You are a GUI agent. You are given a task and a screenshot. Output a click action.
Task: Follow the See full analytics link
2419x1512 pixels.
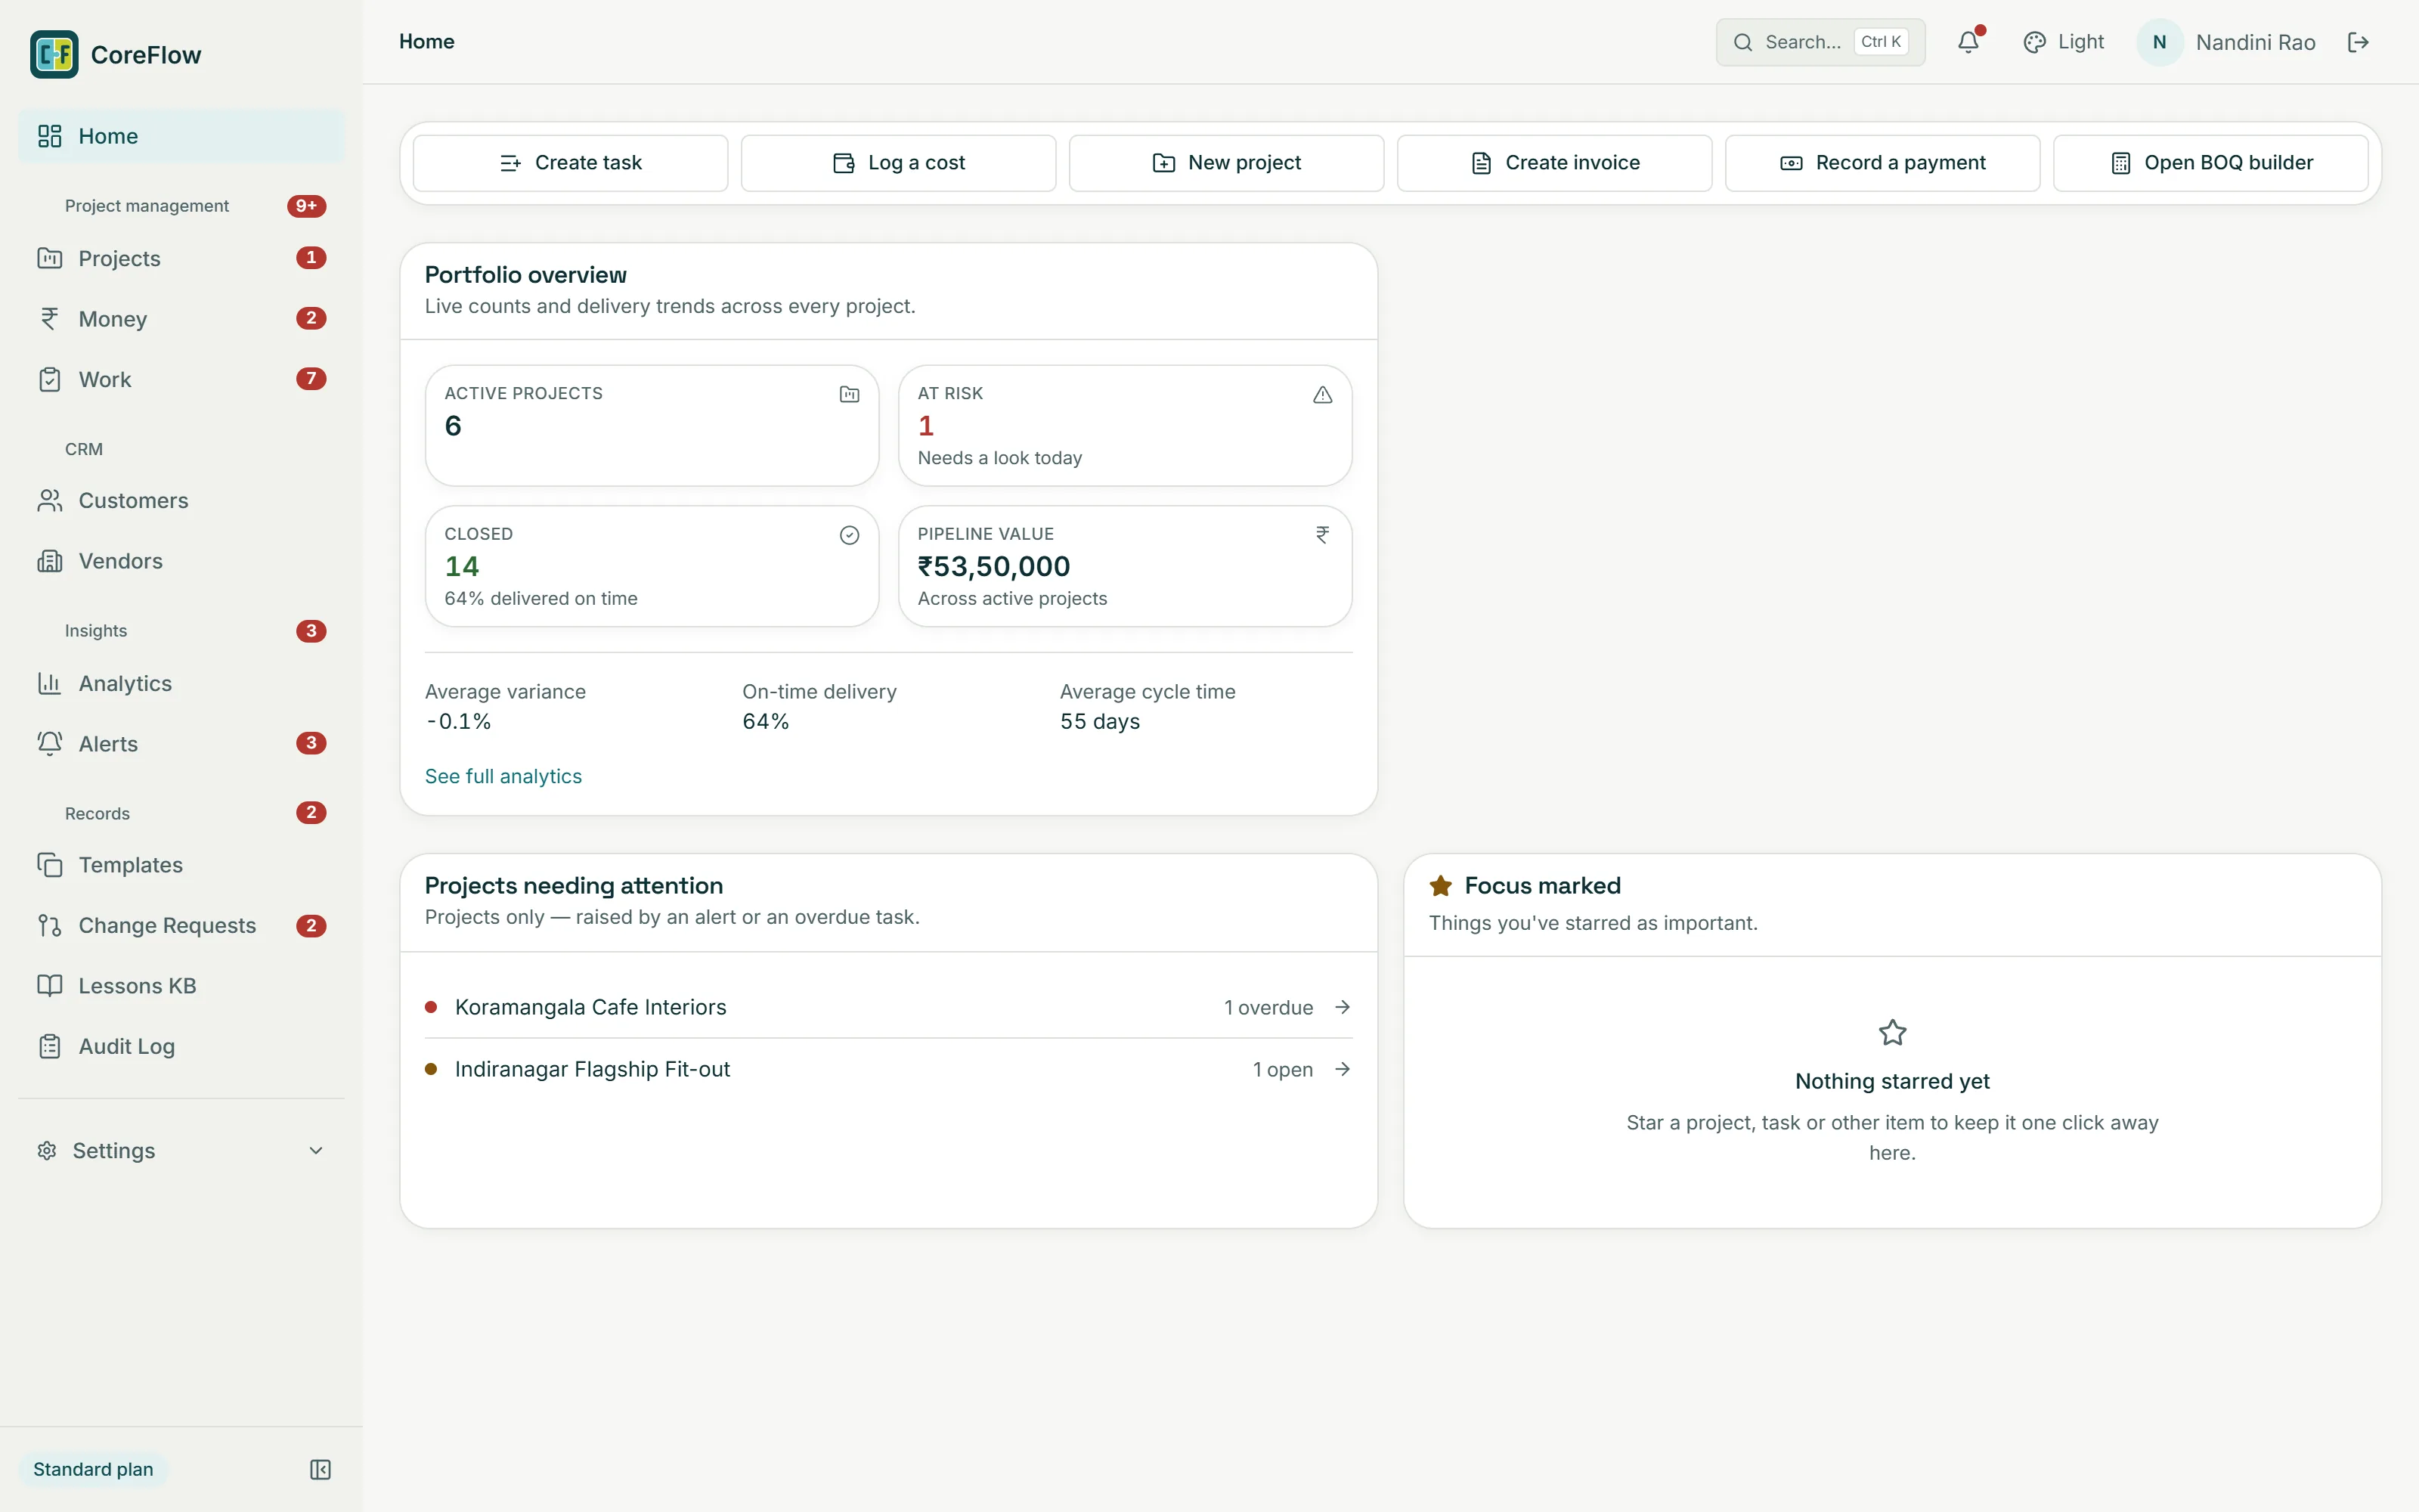(503, 777)
